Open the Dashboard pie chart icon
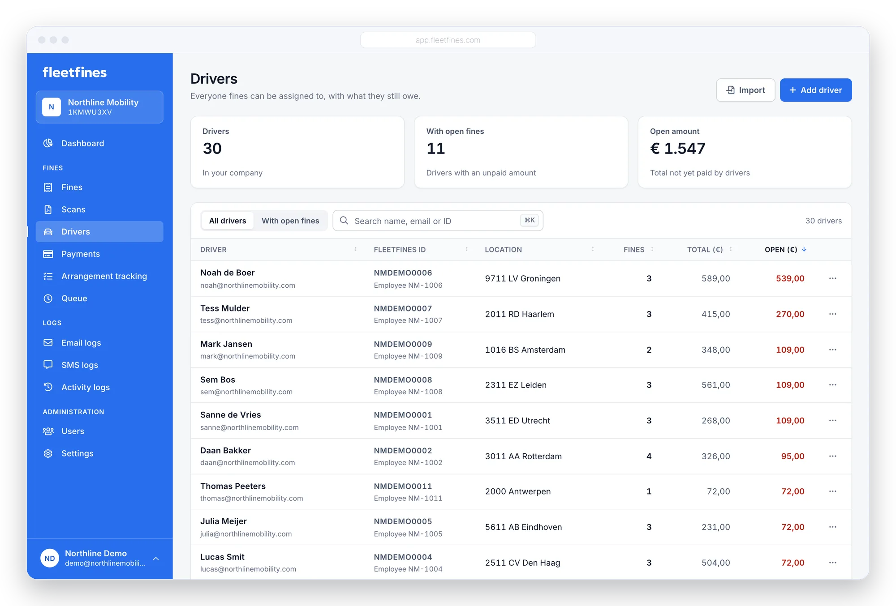 48,143
